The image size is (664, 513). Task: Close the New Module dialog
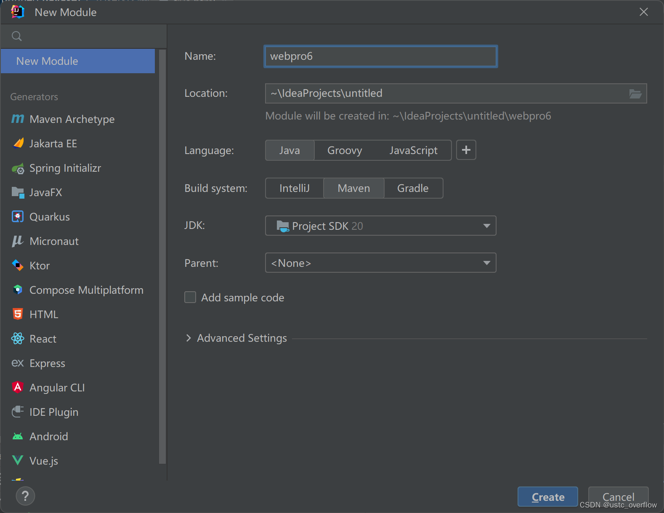coord(643,12)
